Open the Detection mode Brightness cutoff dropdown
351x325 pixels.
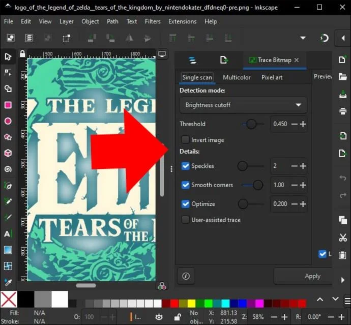click(x=243, y=105)
